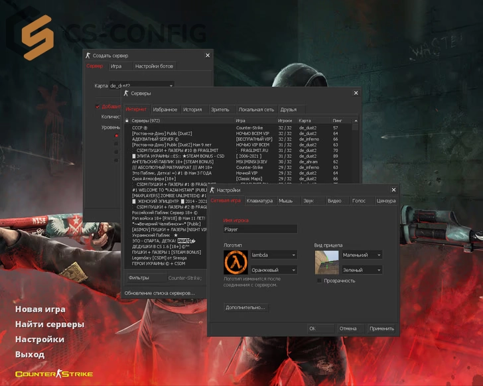Close the Серверы window

356,93
